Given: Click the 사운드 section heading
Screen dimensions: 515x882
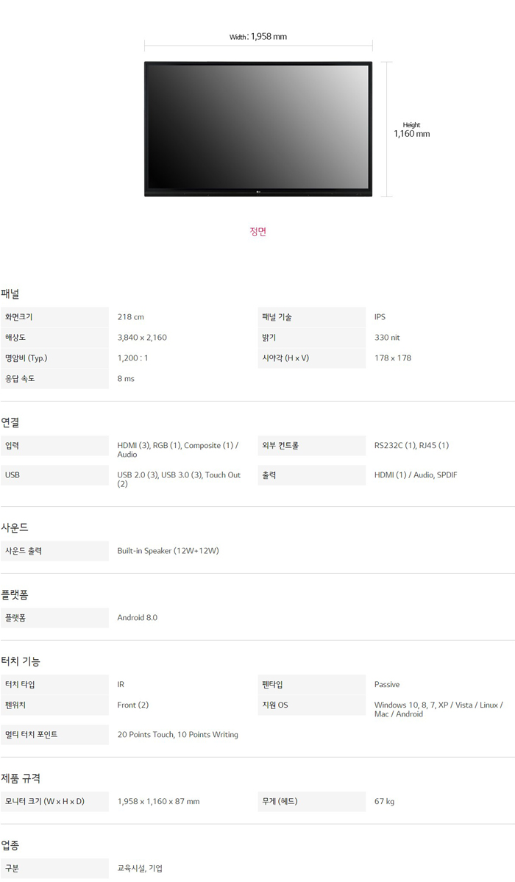Looking at the screenshot, I should [x=15, y=527].
